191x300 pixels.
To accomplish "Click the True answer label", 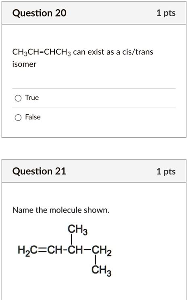I will coord(32,97).
